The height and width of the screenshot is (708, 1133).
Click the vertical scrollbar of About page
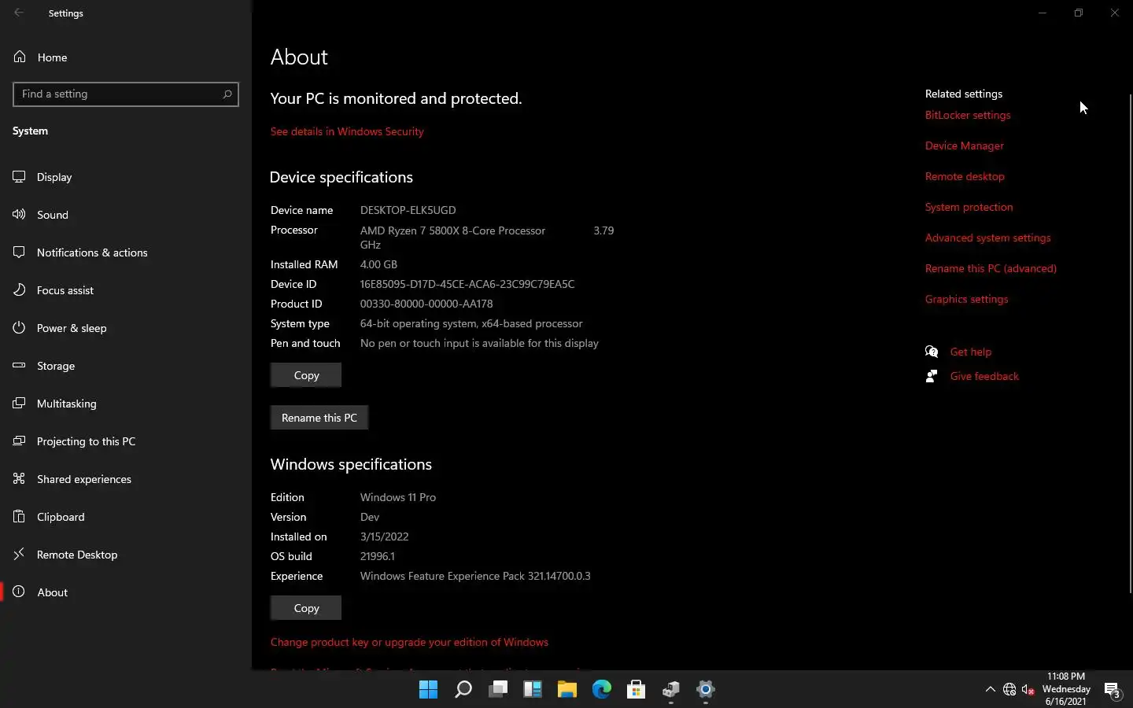pos(1131,342)
